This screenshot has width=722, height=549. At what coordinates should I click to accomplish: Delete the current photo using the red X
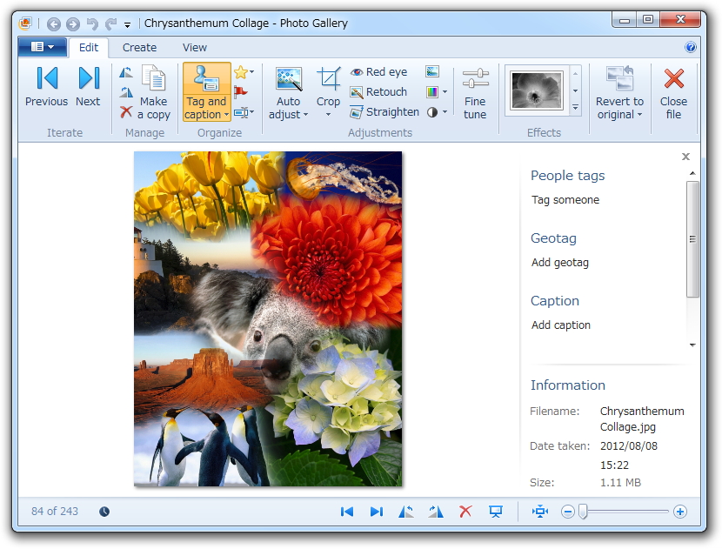click(467, 512)
